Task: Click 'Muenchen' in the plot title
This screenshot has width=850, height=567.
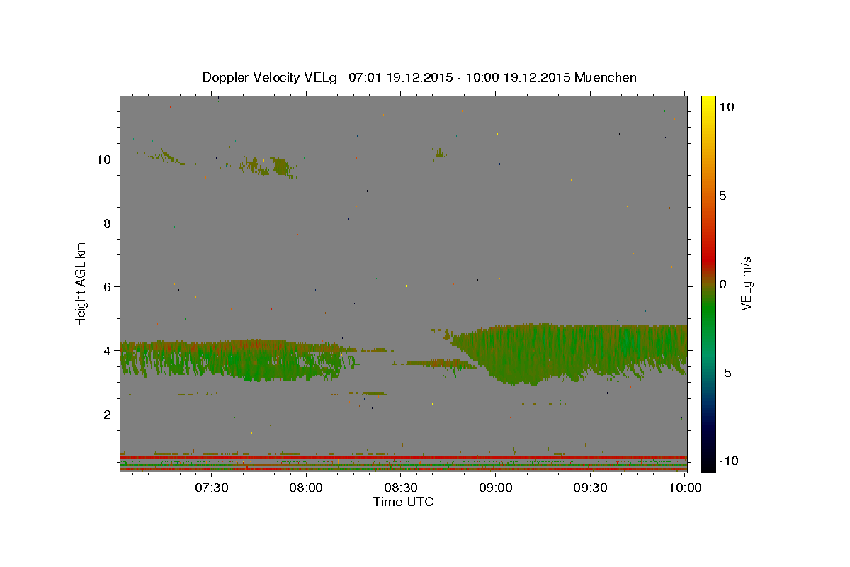Action: pyautogui.click(x=606, y=77)
